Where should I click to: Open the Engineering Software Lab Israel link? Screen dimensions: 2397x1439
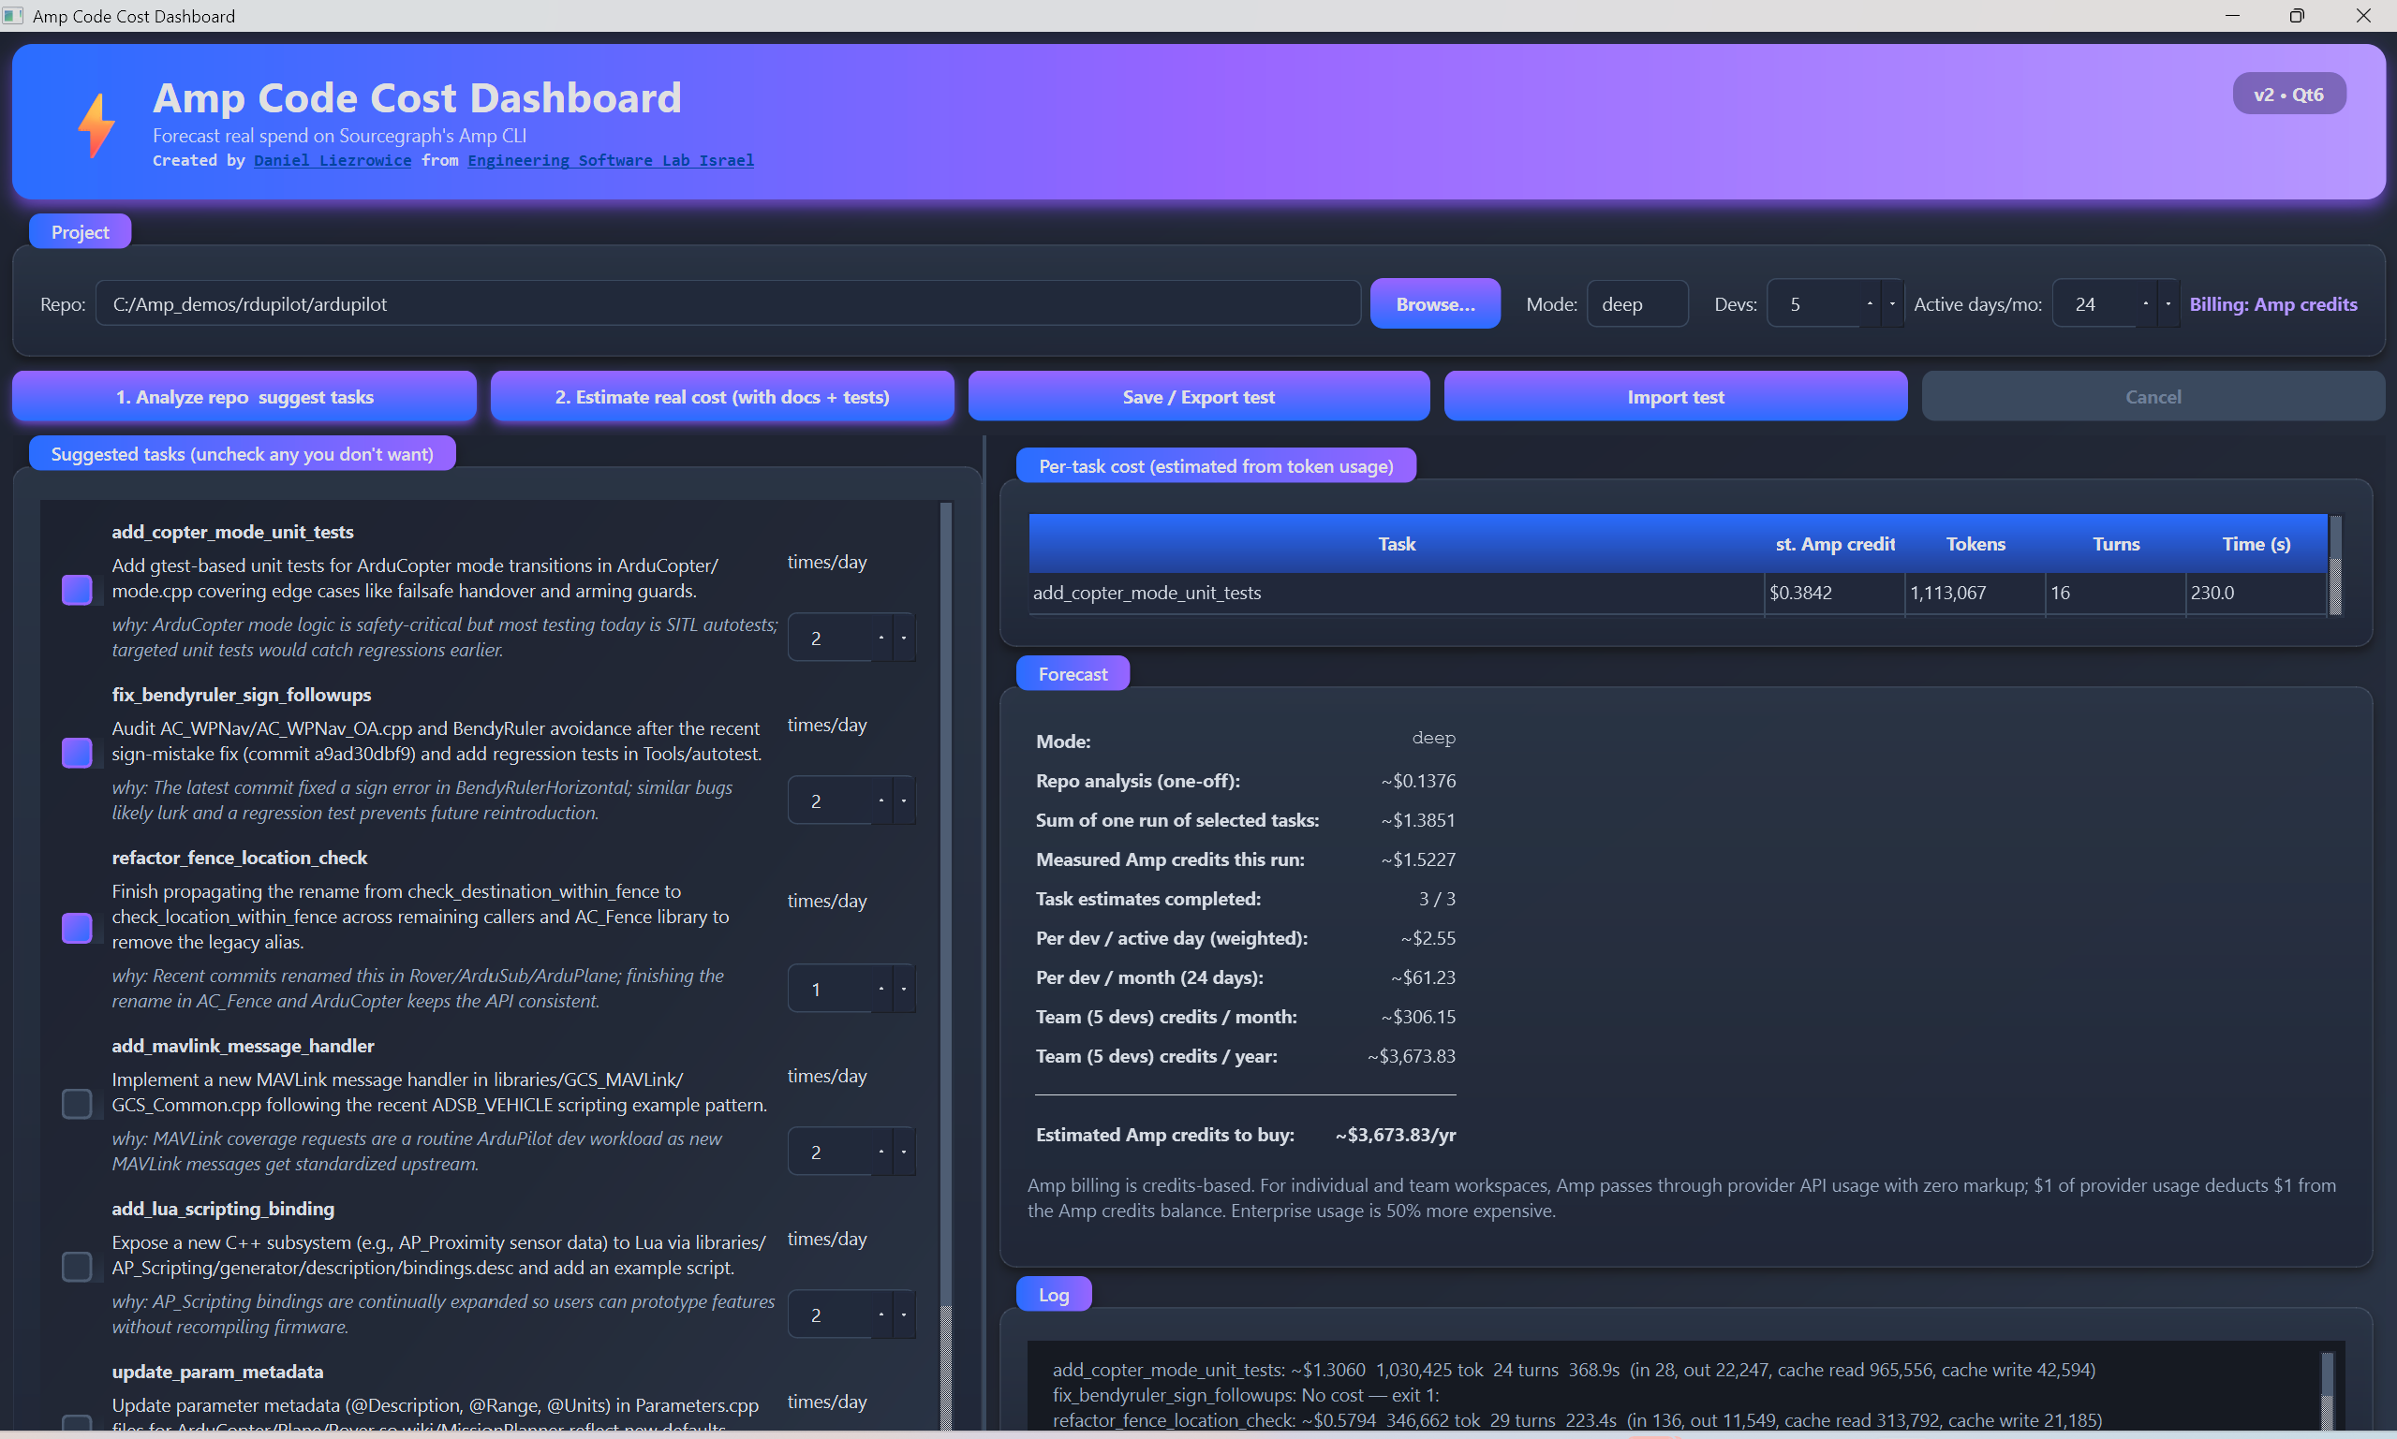tap(611, 161)
